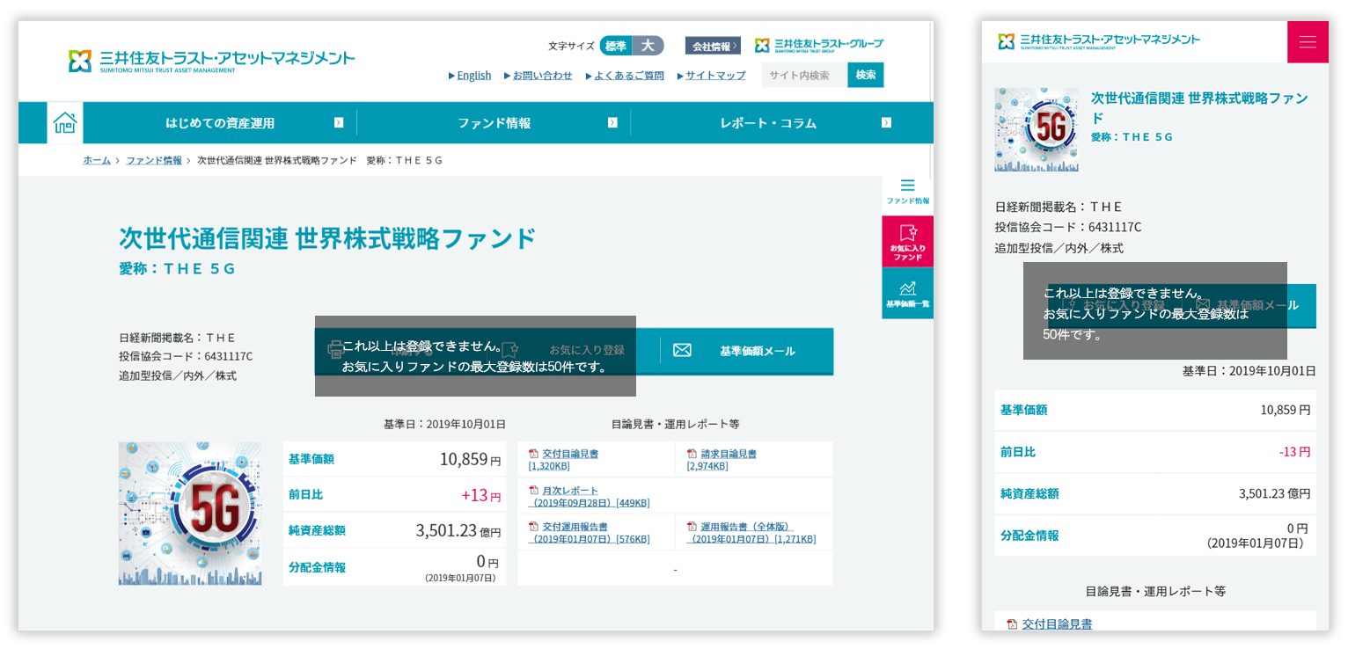Click the mobile 純資産総額 row label
1348x656 pixels.
(x=1029, y=493)
